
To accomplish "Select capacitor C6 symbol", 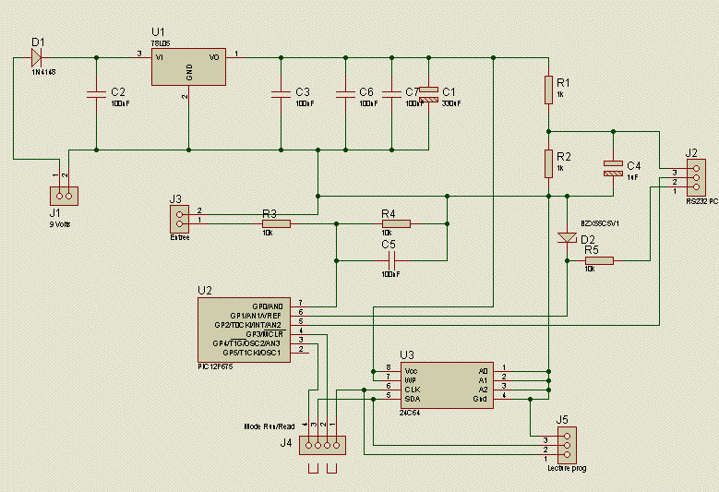I will pyautogui.click(x=346, y=94).
